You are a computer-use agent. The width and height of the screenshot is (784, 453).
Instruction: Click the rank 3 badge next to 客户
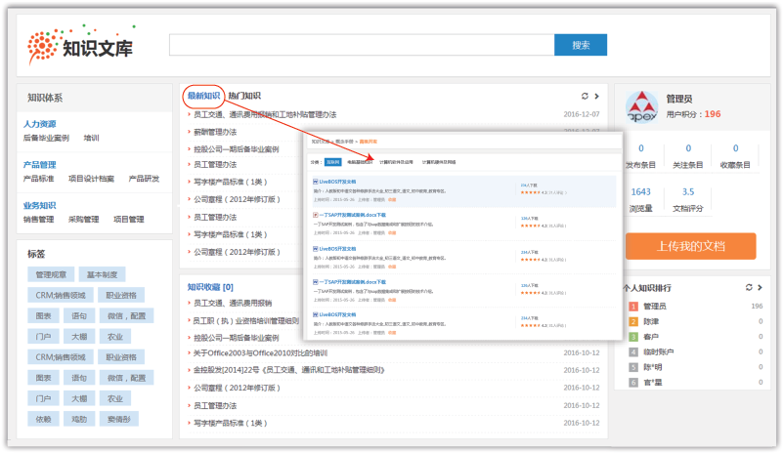(x=633, y=337)
